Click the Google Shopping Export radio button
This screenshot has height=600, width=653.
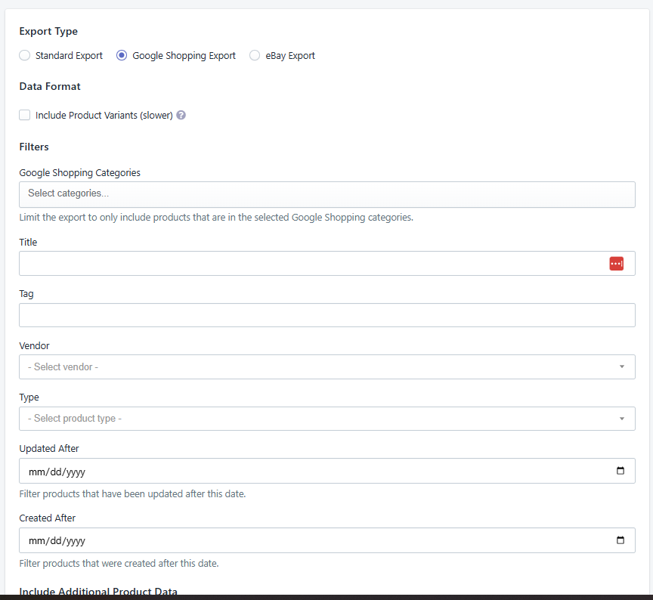click(x=122, y=55)
